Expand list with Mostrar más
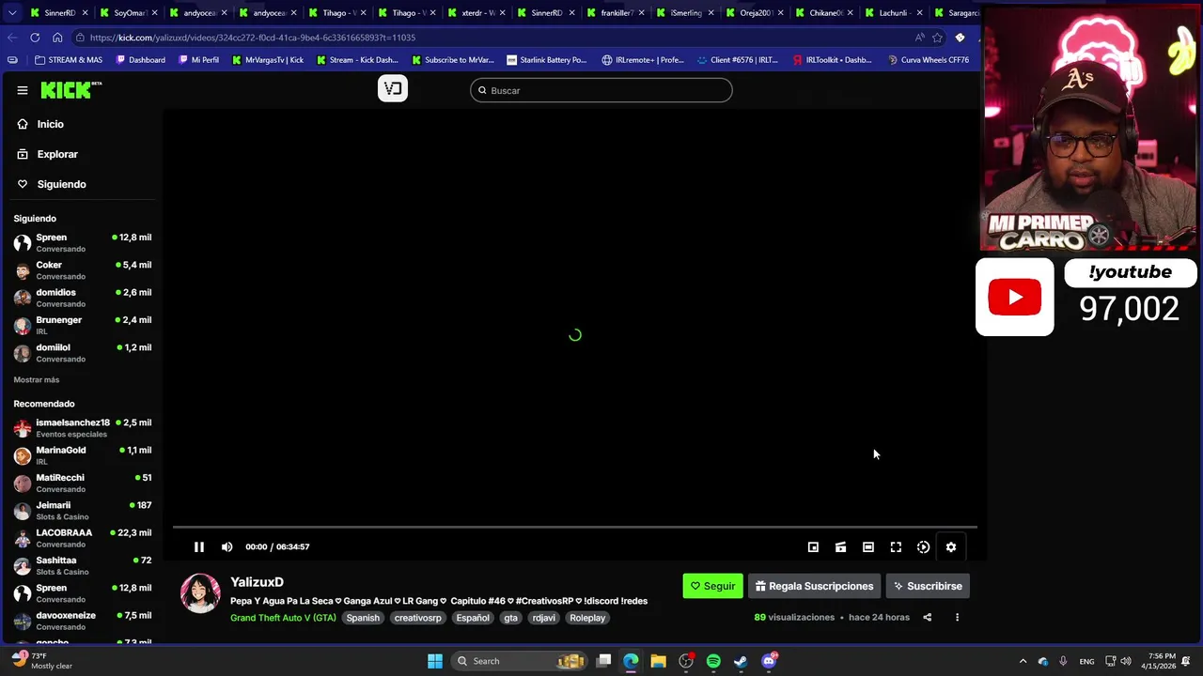The width and height of the screenshot is (1203, 676). [37, 379]
